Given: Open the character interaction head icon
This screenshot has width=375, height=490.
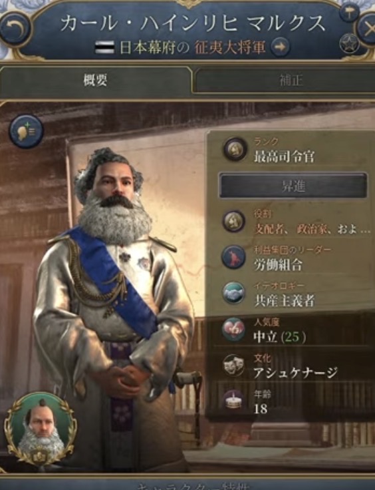Looking at the screenshot, I should pos(26,131).
